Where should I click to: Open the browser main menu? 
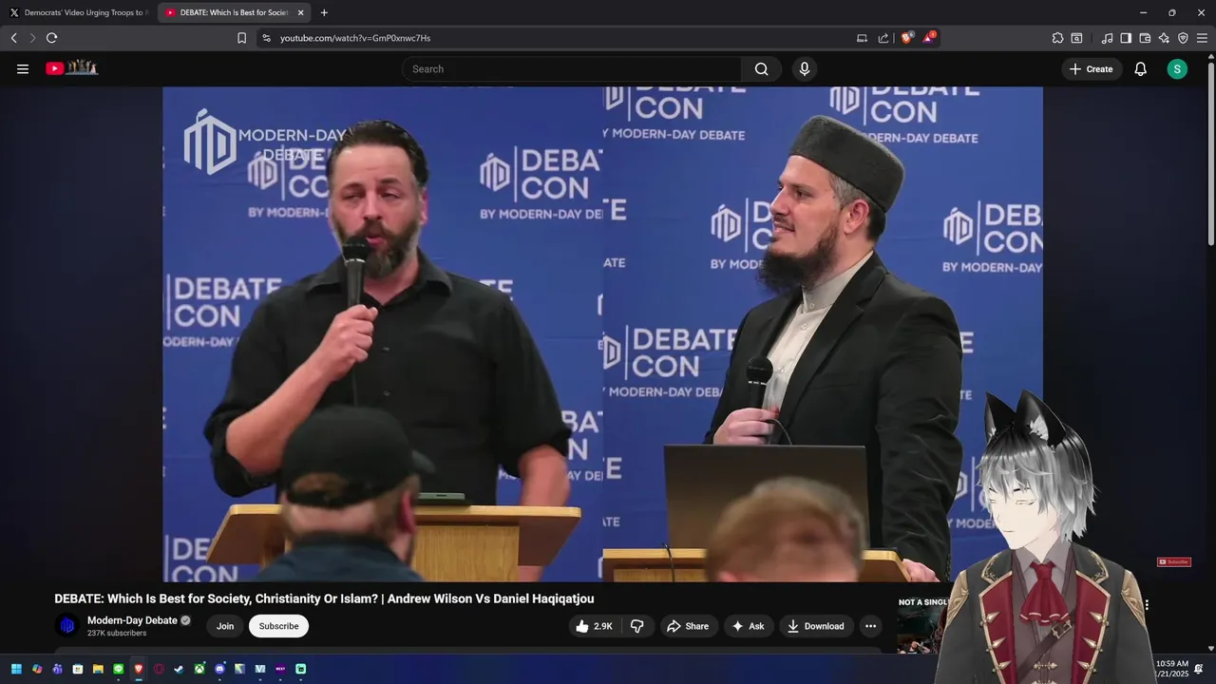pyautogui.click(x=1202, y=38)
